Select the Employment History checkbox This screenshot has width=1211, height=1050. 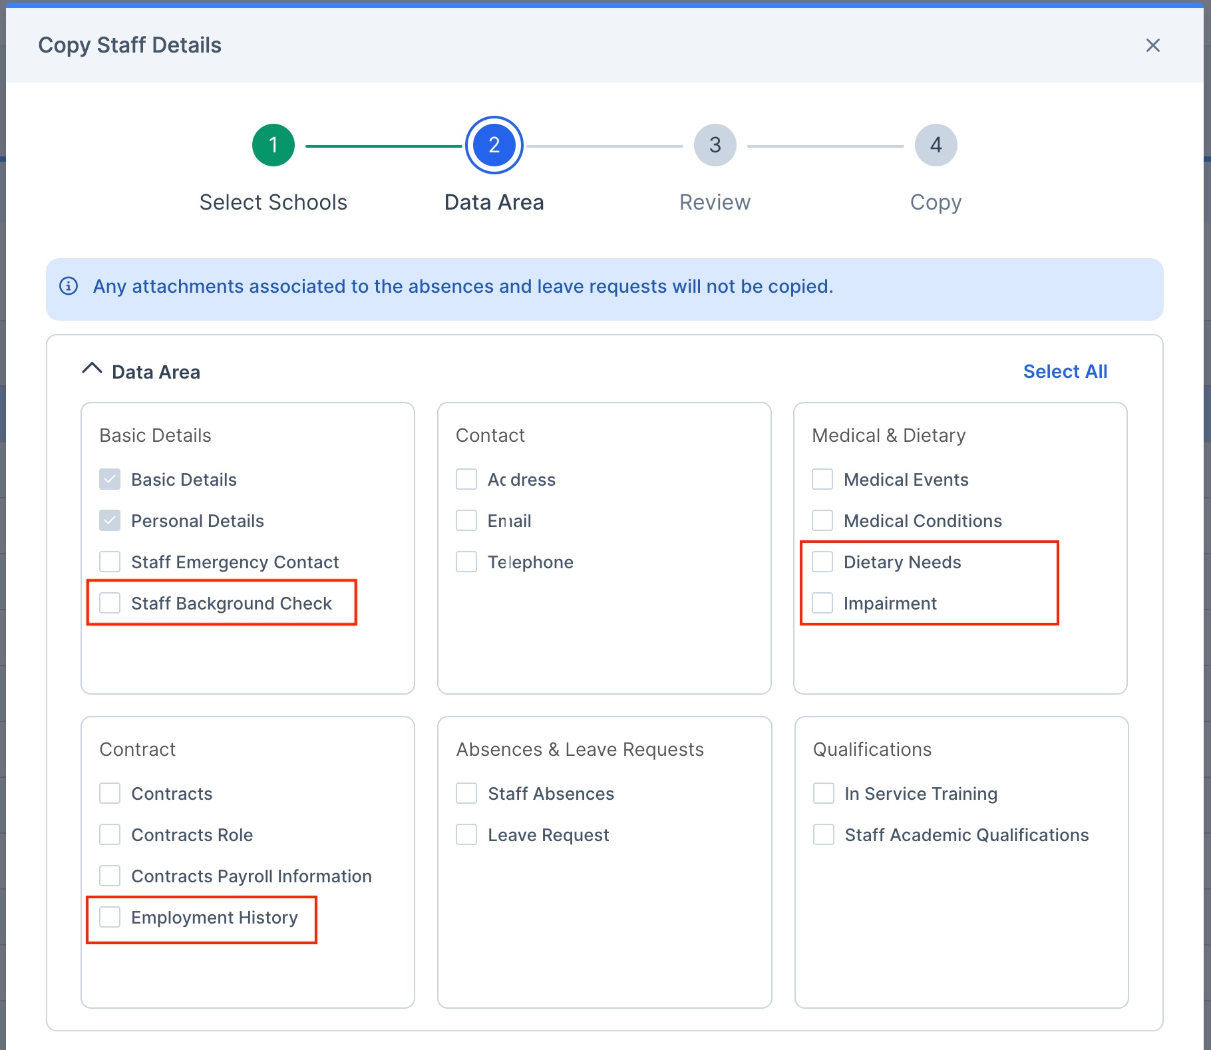[x=110, y=917]
